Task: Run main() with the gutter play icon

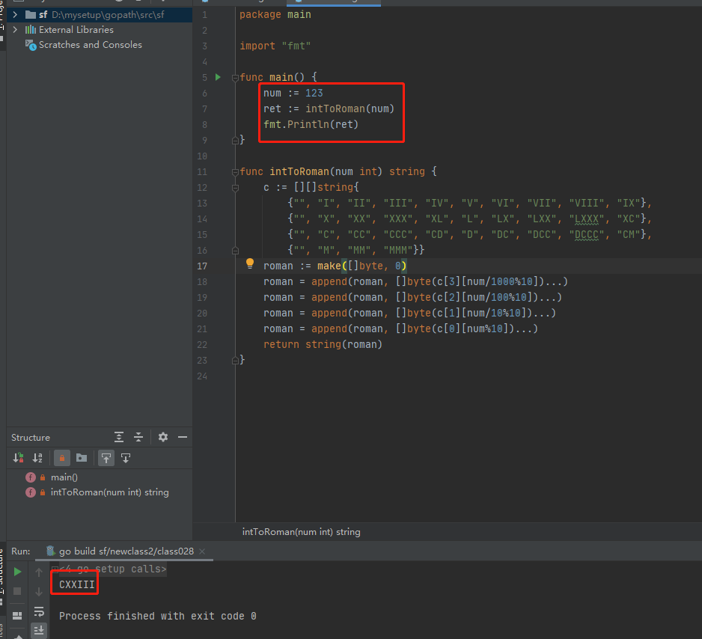Action: pyautogui.click(x=218, y=77)
